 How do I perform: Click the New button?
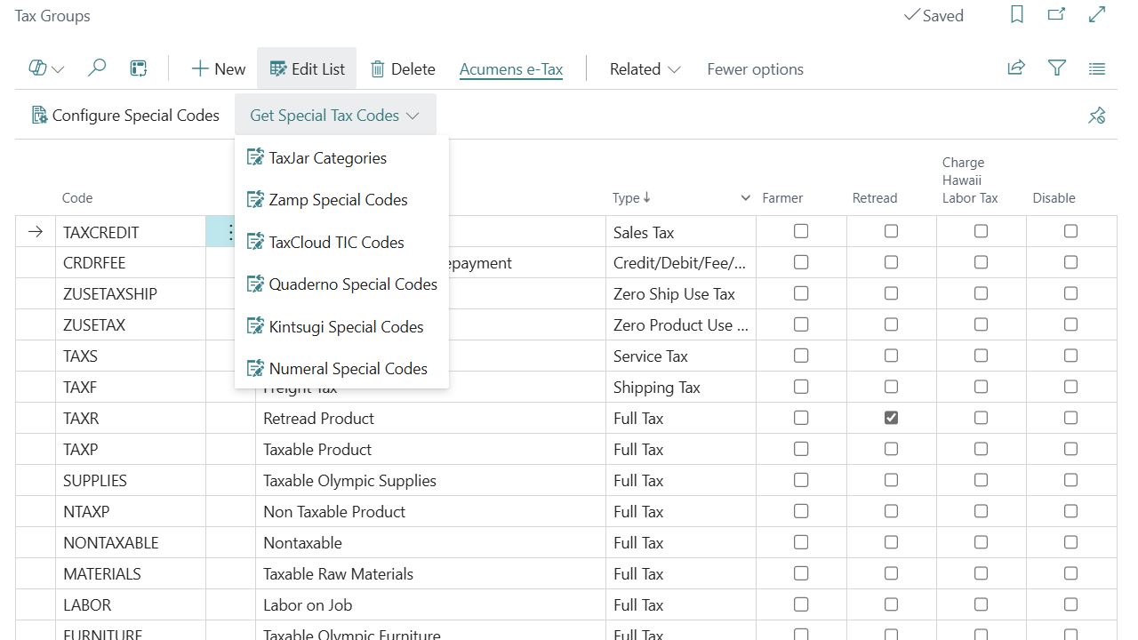pos(219,69)
